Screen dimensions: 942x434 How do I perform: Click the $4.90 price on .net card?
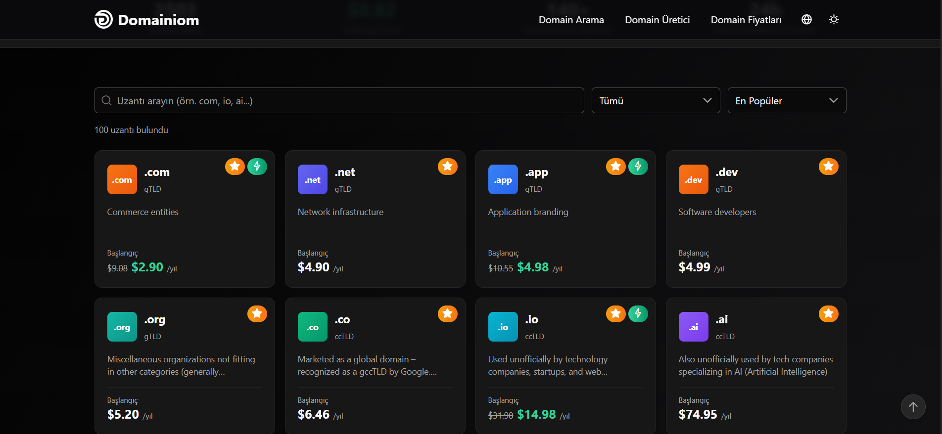coord(314,267)
